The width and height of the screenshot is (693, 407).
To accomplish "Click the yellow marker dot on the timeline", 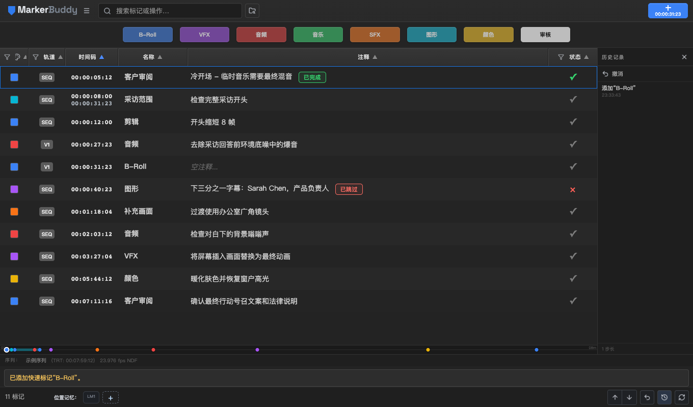I will click(x=428, y=350).
